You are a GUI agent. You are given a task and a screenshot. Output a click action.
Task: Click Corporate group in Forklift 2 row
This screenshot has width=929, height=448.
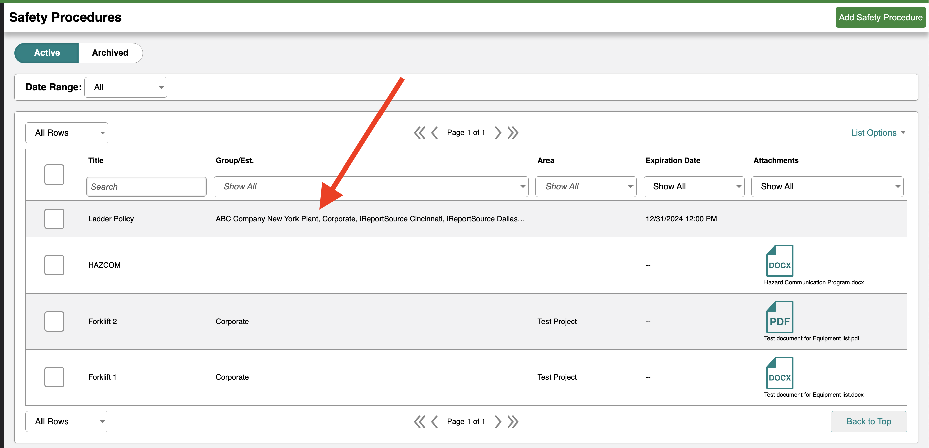(232, 322)
